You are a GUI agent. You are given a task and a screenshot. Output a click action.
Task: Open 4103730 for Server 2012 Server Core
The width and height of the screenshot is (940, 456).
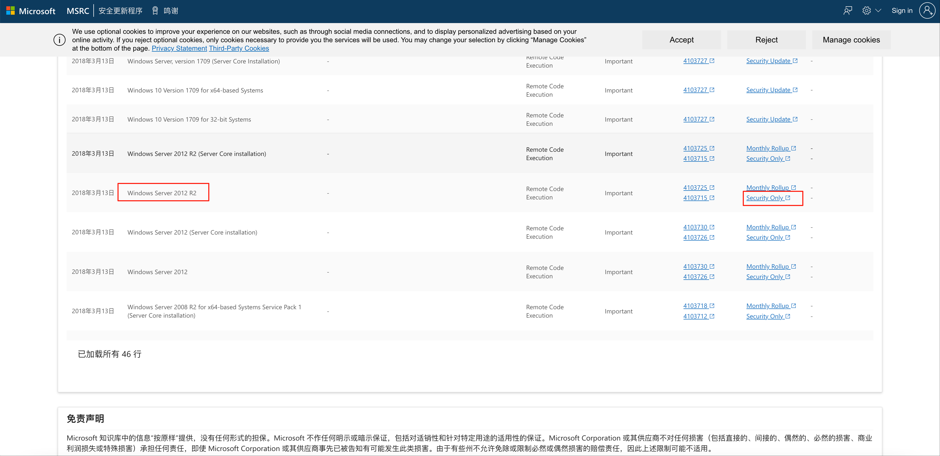tap(698, 227)
